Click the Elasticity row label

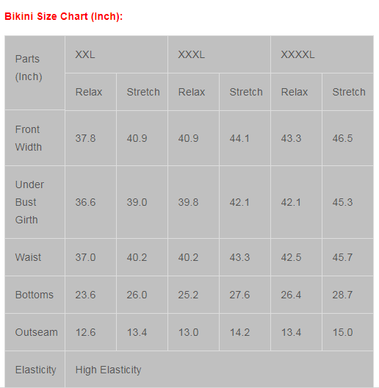35,370
